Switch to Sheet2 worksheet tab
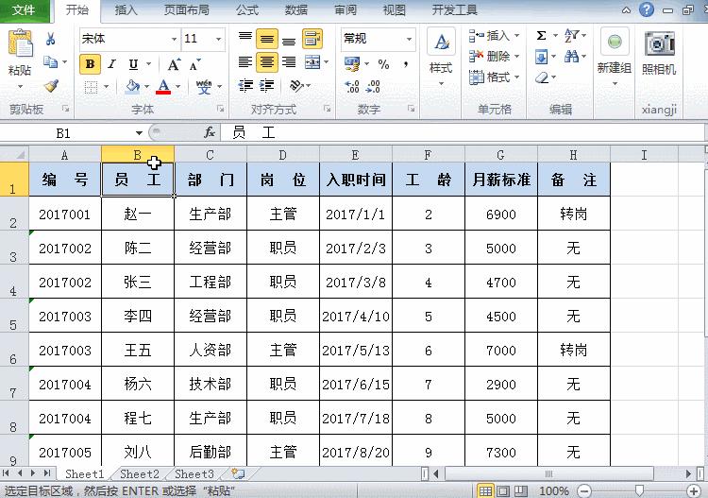Screen dimensions: 708x498 (140, 473)
